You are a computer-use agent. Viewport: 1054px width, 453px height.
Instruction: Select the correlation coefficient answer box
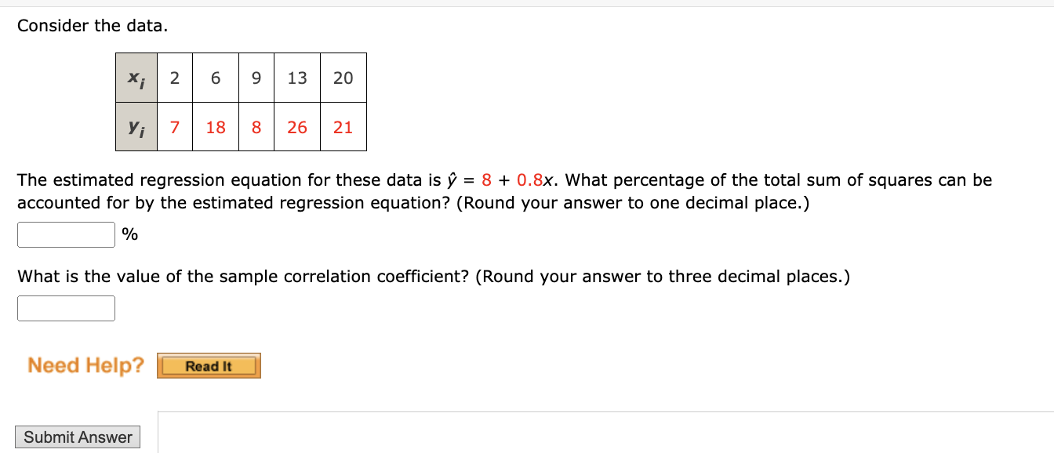point(65,307)
